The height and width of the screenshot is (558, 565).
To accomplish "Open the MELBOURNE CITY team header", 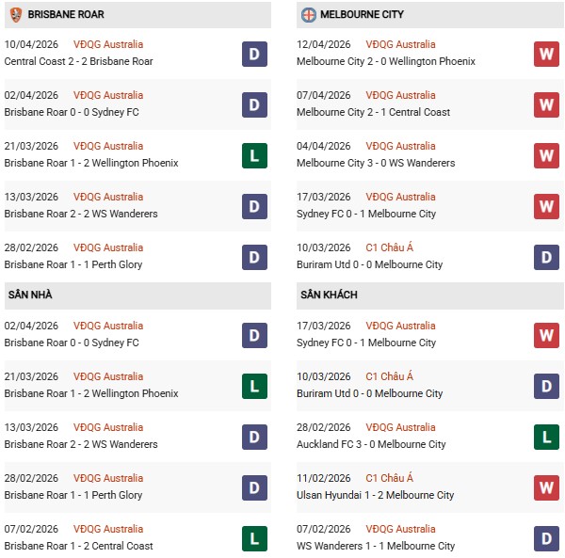I will [x=363, y=15].
